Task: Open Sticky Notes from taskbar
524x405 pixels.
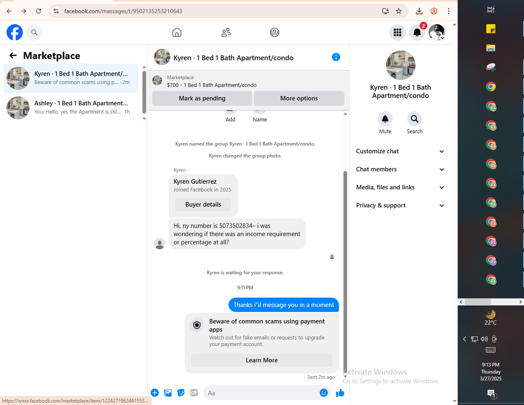Action: (491, 29)
